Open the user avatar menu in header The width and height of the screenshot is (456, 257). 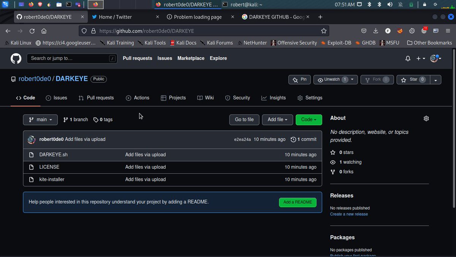point(435,58)
